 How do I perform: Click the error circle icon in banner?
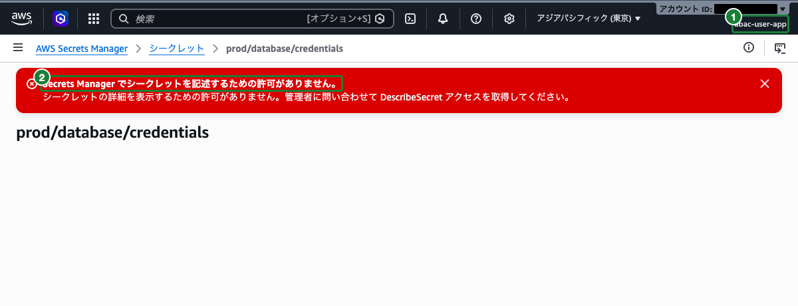coord(31,84)
